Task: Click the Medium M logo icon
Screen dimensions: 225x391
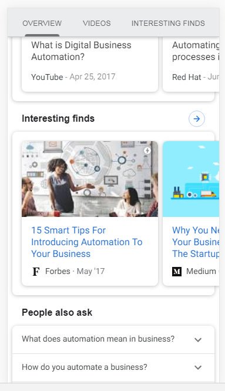Action: click(177, 271)
